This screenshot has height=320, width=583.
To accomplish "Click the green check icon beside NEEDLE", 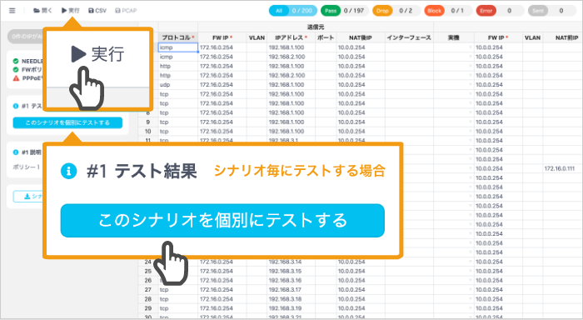I will [x=16, y=61].
